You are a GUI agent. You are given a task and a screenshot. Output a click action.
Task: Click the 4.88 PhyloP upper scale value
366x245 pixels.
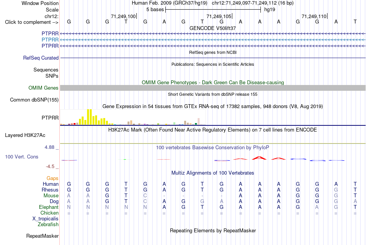pyautogui.click(x=49, y=147)
